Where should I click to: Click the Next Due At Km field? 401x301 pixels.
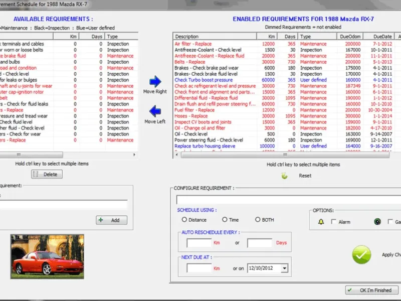[x=199, y=268]
